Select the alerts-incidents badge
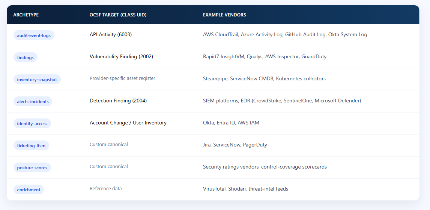430x210 pixels. 33,102
